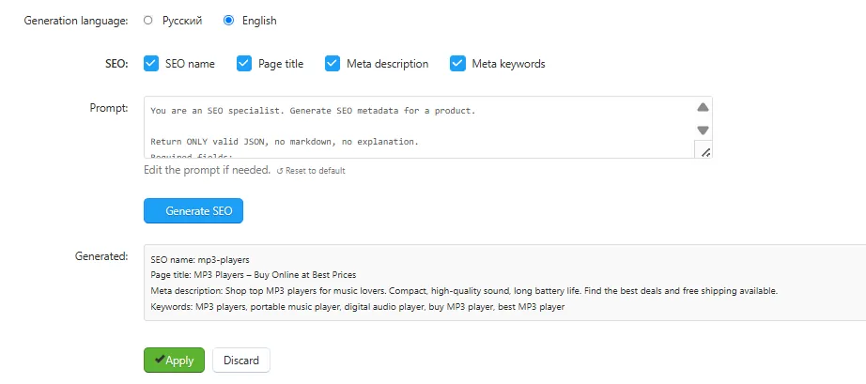
Task: Click the prompt scrollbar up arrow
Action: click(x=703, y=107)
